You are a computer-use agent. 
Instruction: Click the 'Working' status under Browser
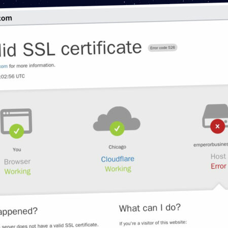(18, 172)
